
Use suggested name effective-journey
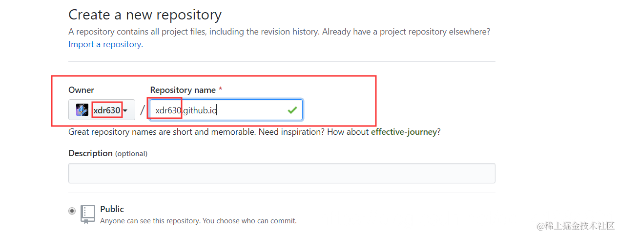pyautogui.click(x=404, y=132)
